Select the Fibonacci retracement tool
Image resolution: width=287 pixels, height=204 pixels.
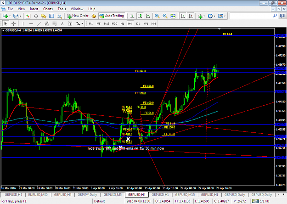pyautogui.click(x=55, y=23)
